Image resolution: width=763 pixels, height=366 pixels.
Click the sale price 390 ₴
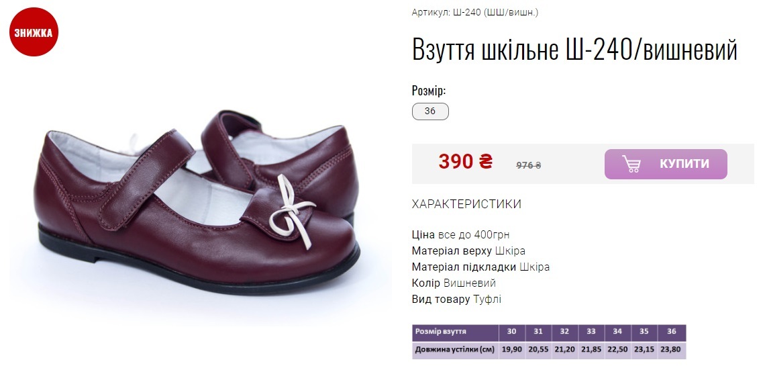(465, 161)
